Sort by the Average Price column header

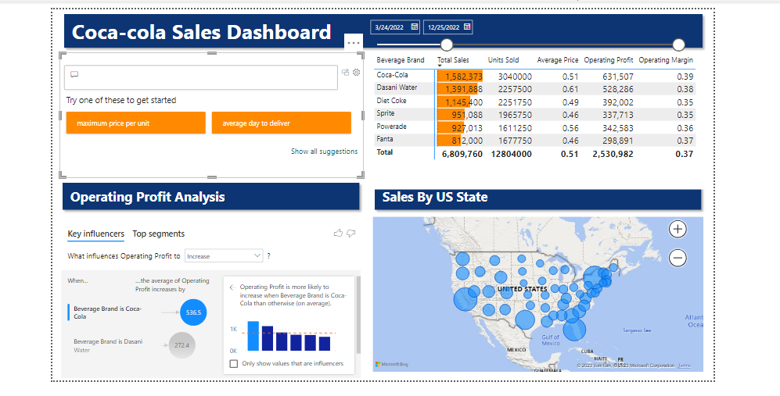tap(558, 59)
